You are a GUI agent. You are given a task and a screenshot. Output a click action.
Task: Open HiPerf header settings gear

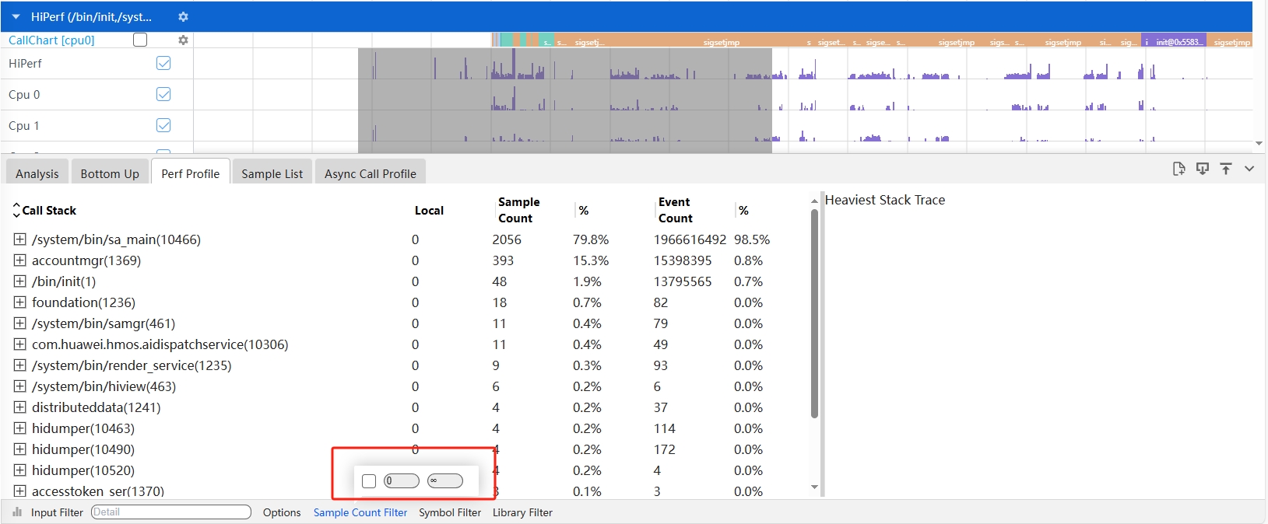coord(183,16)
